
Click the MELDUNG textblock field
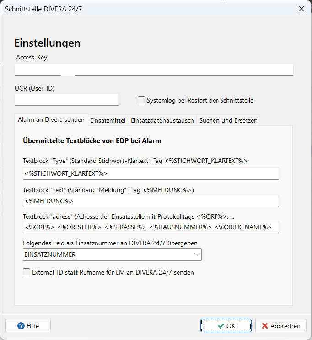click(x=151, y=201)
